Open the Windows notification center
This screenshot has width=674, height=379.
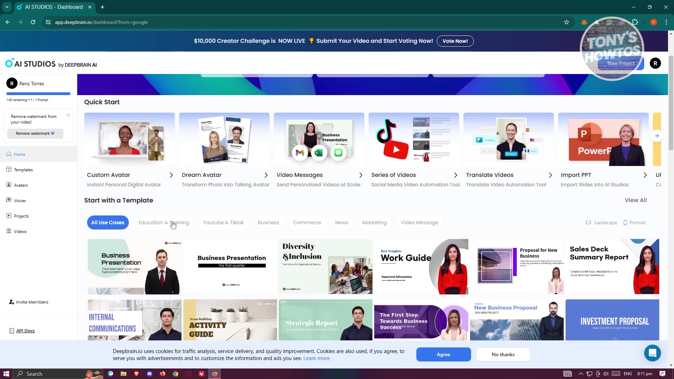click(x=662, y=374)
